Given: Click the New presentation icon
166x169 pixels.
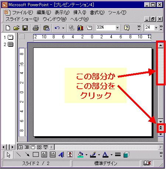Looking at the screenshot, I should pos(8,28).
